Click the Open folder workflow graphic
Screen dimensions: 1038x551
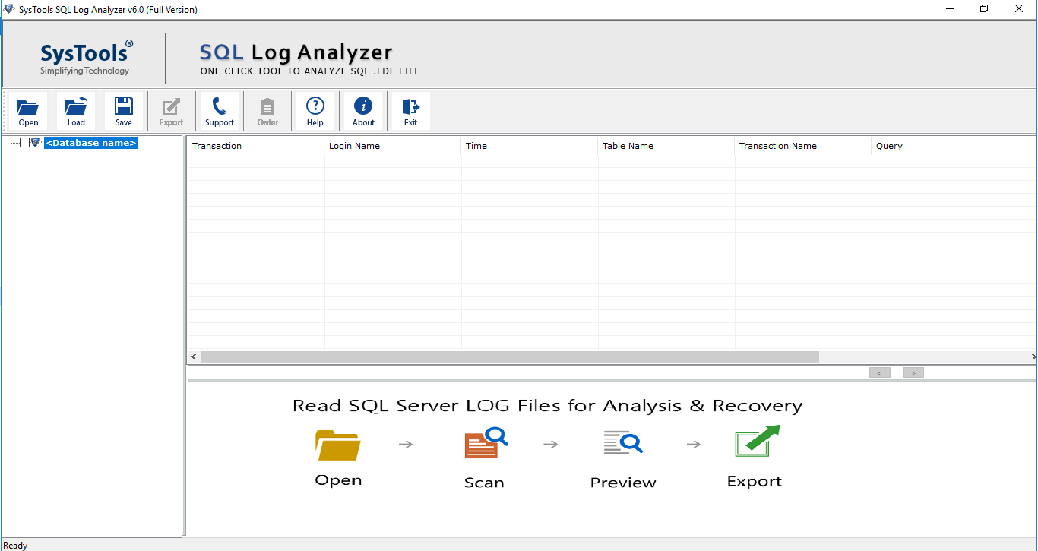pos(338,445)
